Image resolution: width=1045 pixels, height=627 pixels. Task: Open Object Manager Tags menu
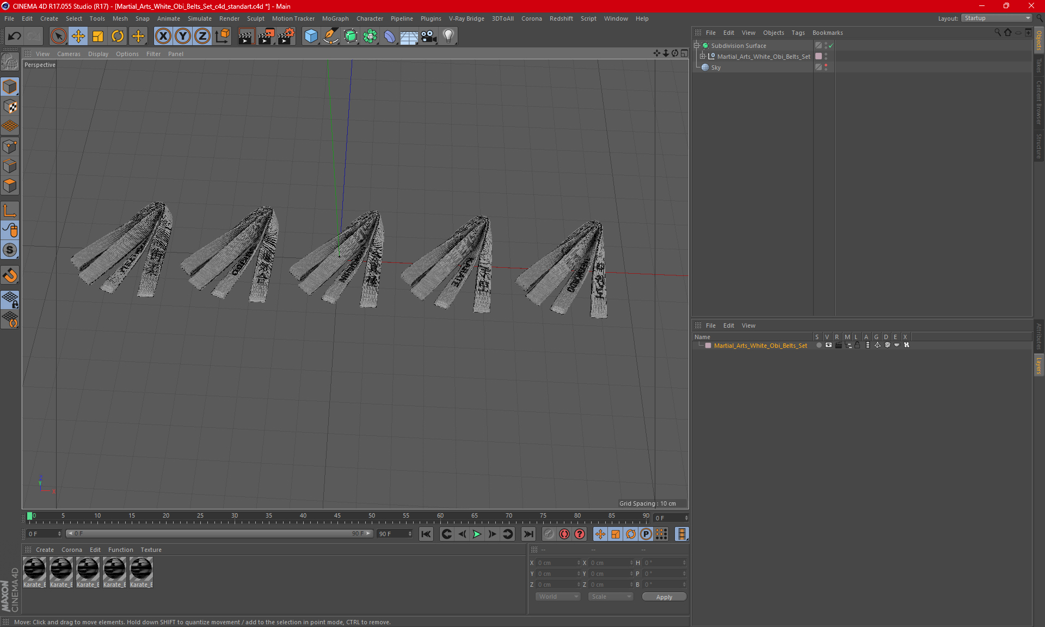click(x=798, y=33)
